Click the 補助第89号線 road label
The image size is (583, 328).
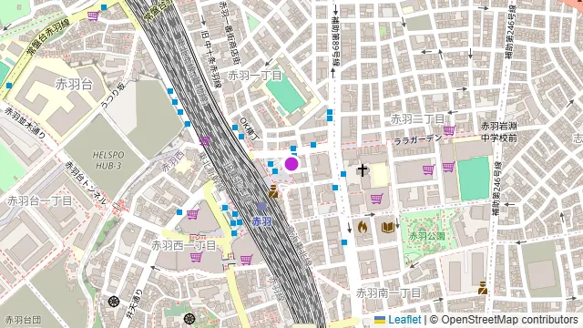click(336, 40)
